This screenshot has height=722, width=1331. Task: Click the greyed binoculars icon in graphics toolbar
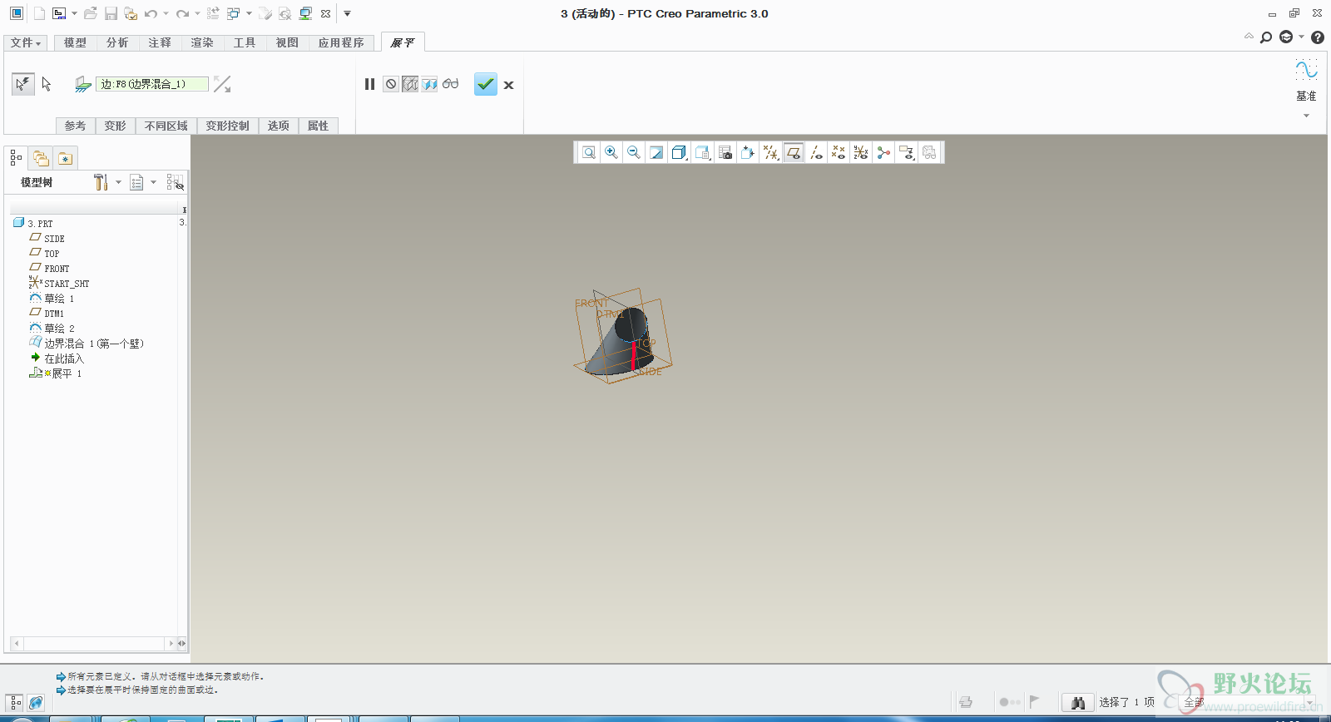click(929, 152)
